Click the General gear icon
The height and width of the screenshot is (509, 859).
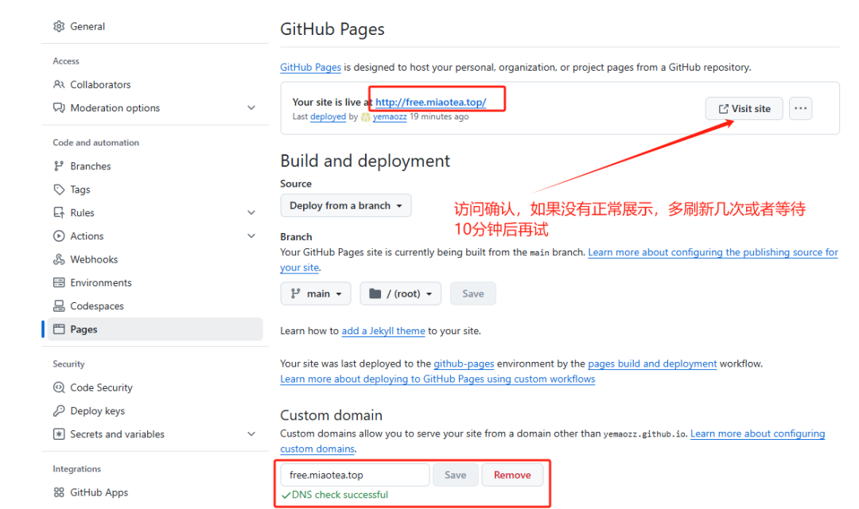tap(59, 26)
